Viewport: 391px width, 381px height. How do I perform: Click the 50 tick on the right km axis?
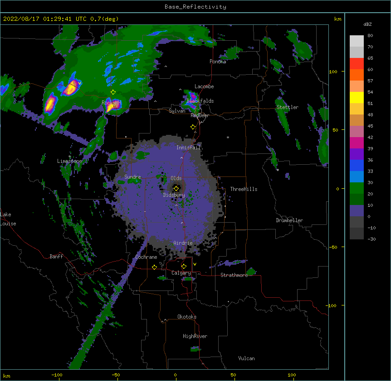[x=335, y=130]
